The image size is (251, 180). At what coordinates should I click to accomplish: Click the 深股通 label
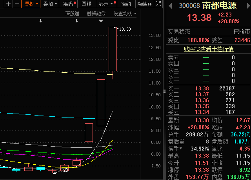coord(72,13)
